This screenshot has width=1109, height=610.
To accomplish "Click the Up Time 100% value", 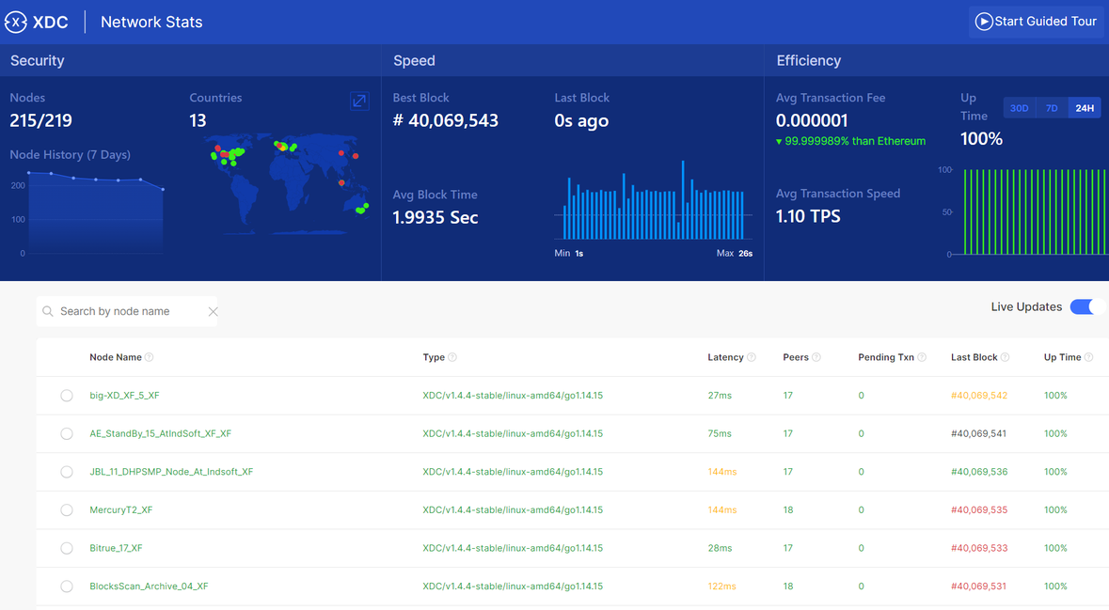I will pyautogui.click(x=981, y=138).
